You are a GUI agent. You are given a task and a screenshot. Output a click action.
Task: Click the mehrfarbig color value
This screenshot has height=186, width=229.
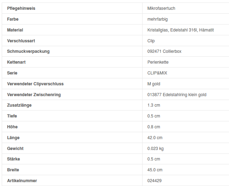pyautogui.click(x=158, y=19)
